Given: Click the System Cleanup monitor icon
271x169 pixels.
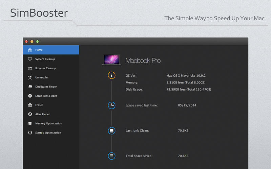Looking at the screenshot, I should coord(30,59).
